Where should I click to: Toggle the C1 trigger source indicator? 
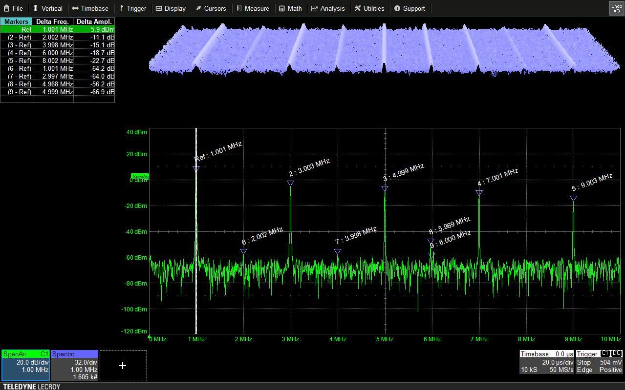click(605, 354)
